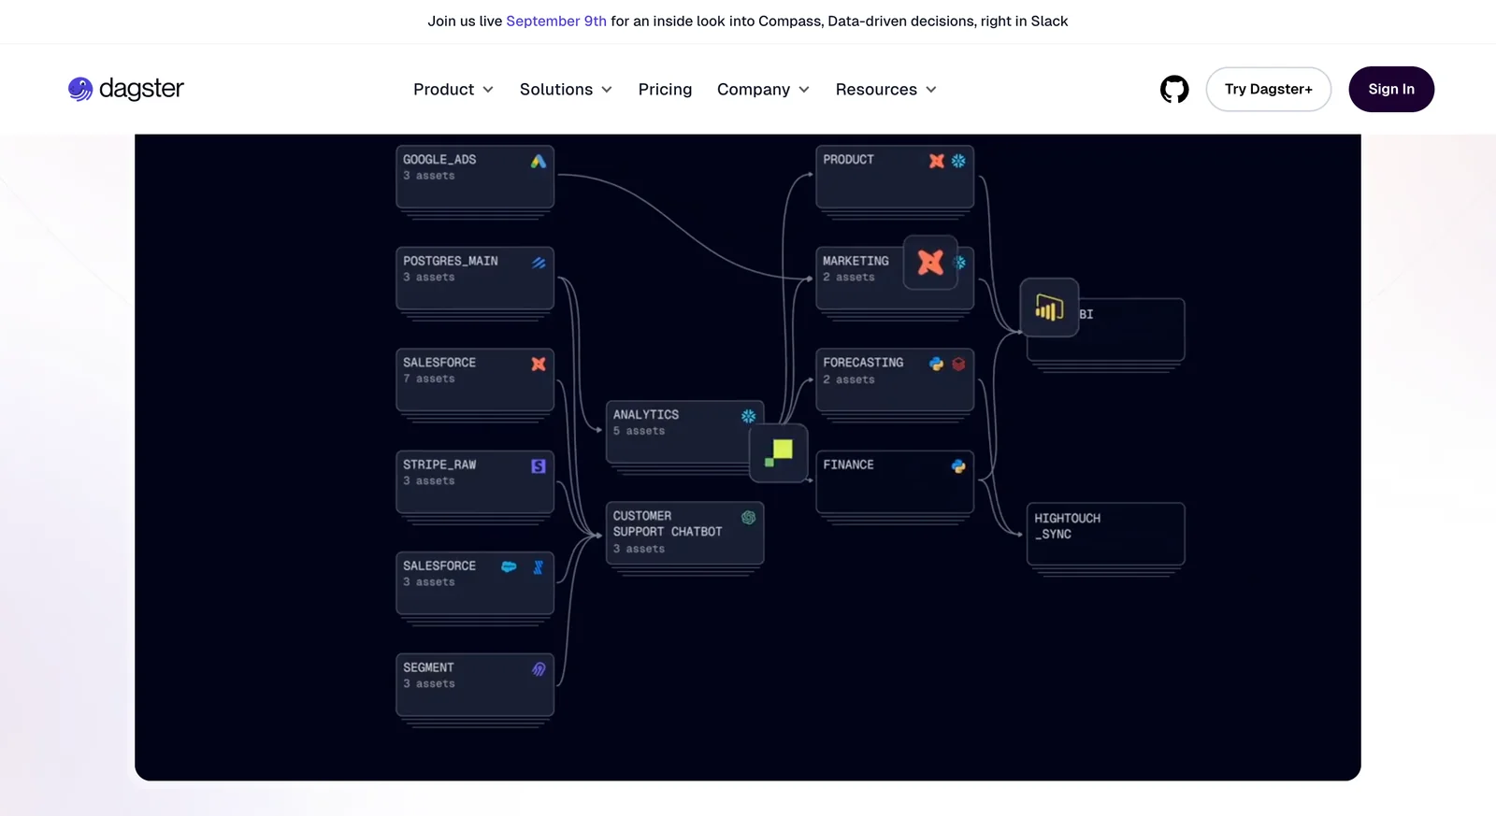Open the GitHub icon link
Screen dimensions: 1496x816
[x=1174, y=90]
